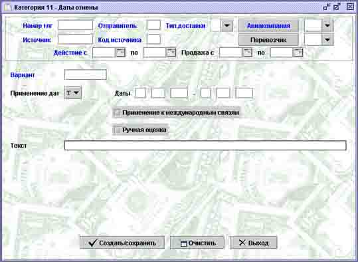Viewport: 358px width, 262px height.
Task: Click the last Даты end field
Action: click(x=244, y=93)
